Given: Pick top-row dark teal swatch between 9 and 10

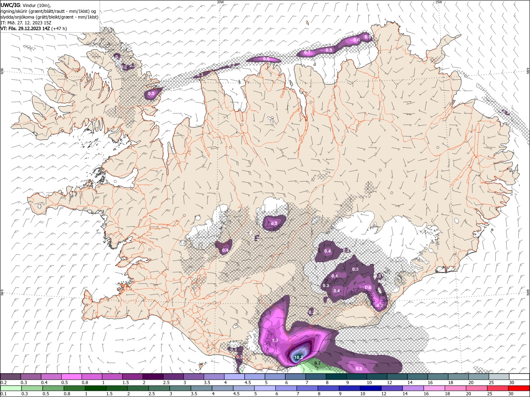Looking at the screenshot, I should [x=336, y=377].
